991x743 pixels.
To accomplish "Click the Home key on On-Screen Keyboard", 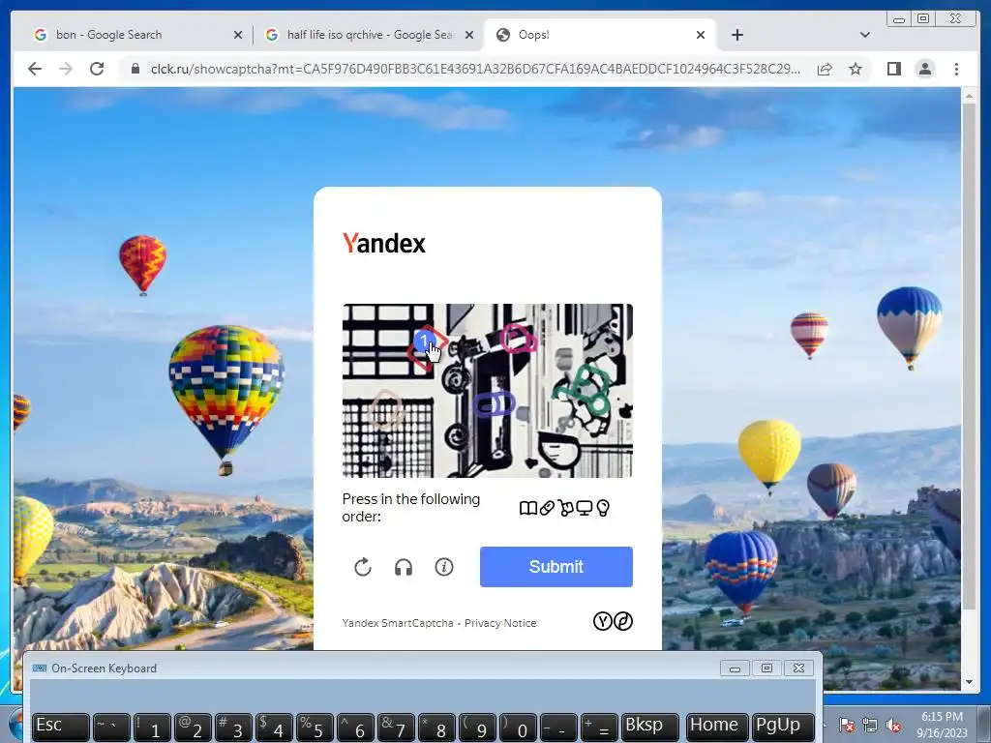I will point(717,728).
